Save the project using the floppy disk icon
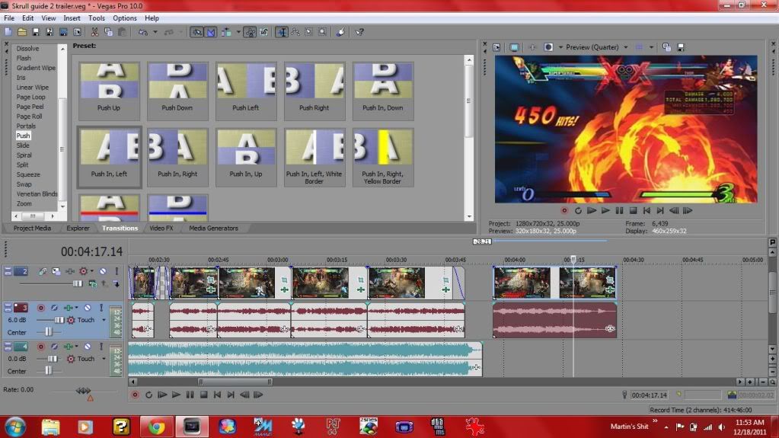 pos(36,32)
